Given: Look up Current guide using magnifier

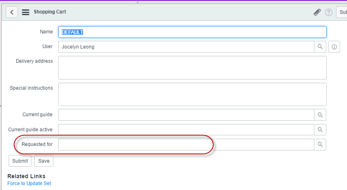Looking at the screenshot, I should (x=320, y=115).
